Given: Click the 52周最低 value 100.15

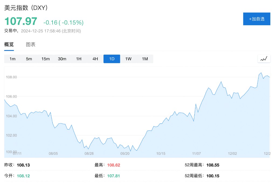Looking at the screenshot, I should point(213,176).
